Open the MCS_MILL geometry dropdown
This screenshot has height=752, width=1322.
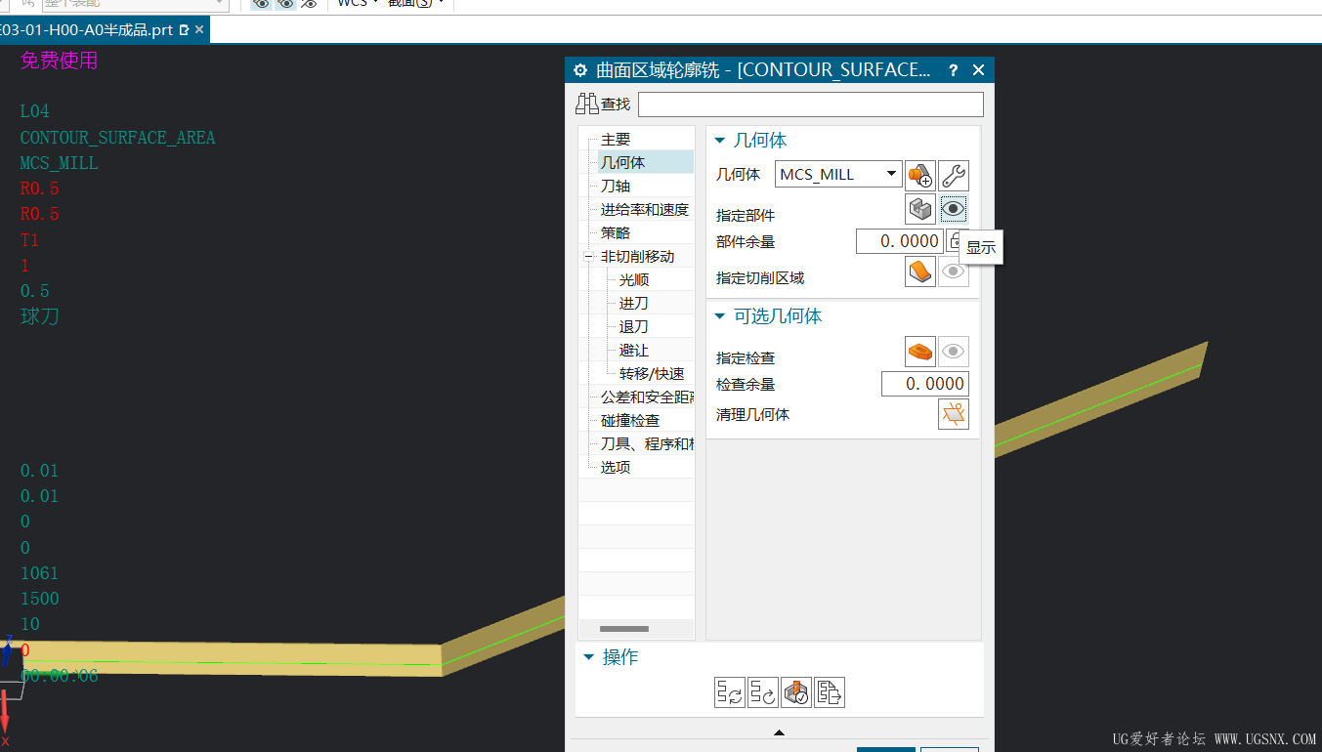coord(891,174)
